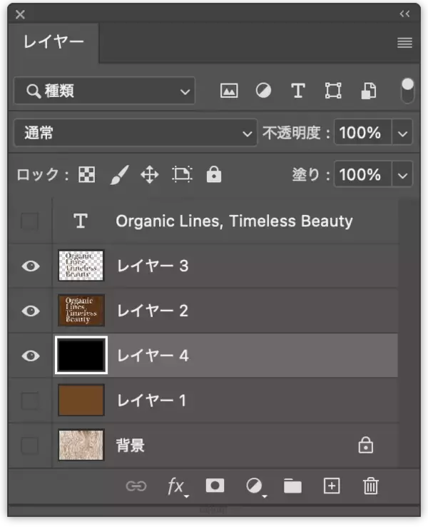
Task: Filter layers by pixel image type
Action: 229,91
